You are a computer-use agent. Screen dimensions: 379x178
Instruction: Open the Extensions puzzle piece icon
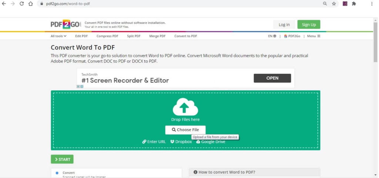point(354,4)
